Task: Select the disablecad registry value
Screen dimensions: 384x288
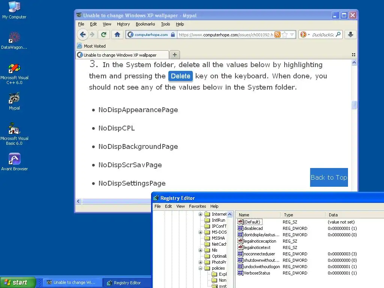Action: (x=253, y=228)
